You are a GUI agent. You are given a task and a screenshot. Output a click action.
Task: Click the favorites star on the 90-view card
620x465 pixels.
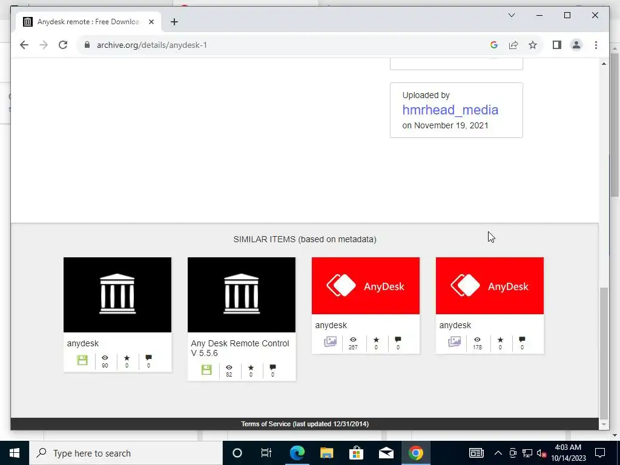(x=127, y=358)
